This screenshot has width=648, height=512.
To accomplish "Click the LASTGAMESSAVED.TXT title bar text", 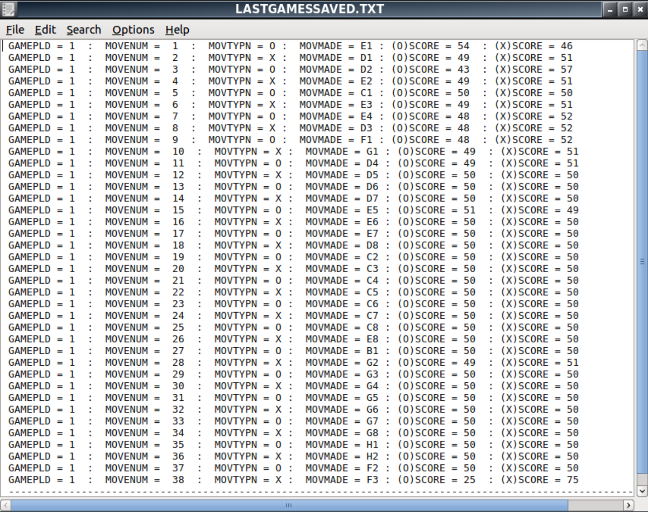I will [x=310, y=9].
